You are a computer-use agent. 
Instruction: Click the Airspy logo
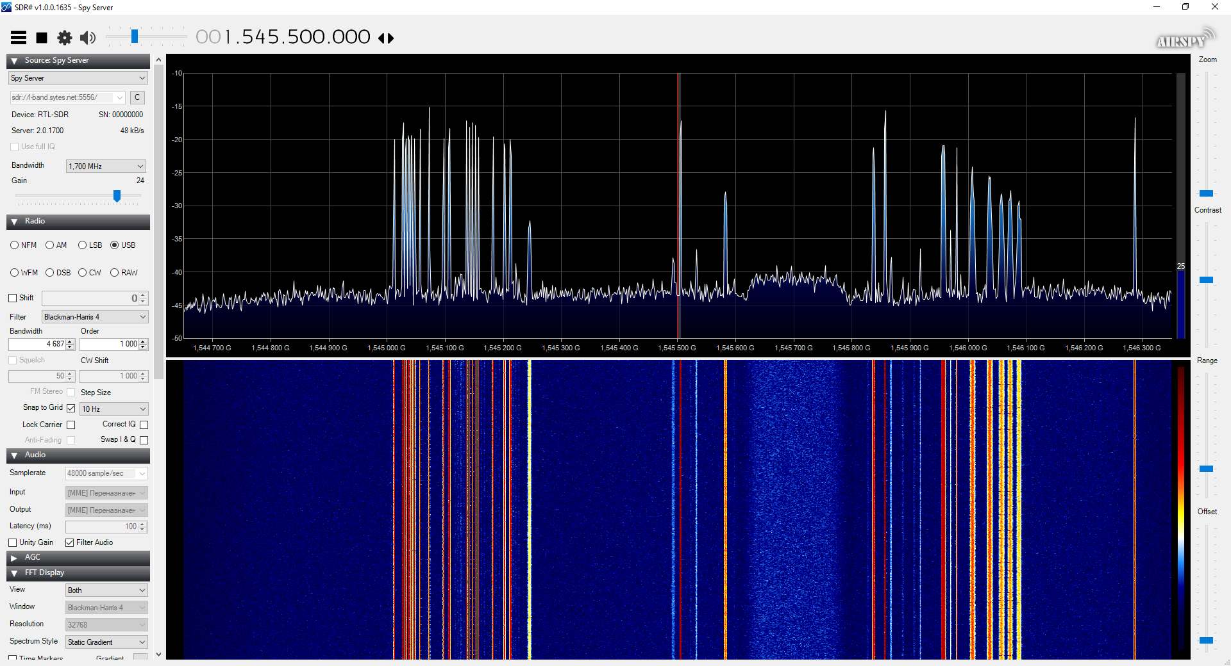coord(1185,39)
